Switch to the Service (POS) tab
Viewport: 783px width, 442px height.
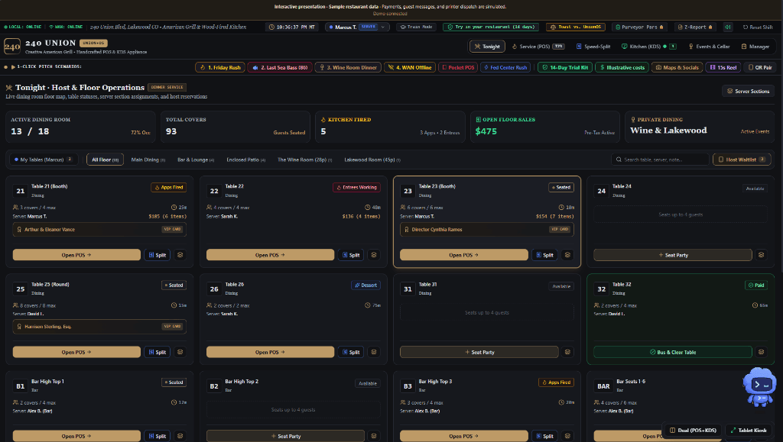coord(538,47)
